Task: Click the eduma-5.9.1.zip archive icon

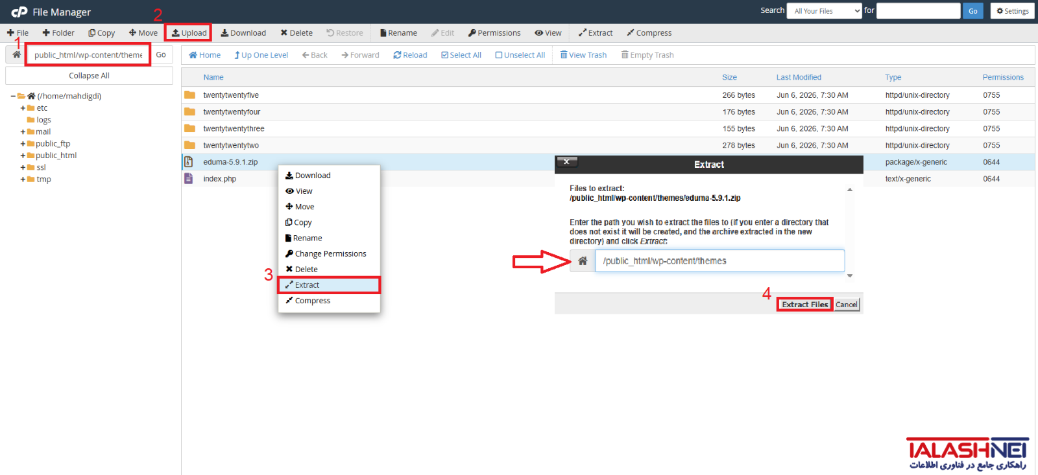Action: pos(189,162)
